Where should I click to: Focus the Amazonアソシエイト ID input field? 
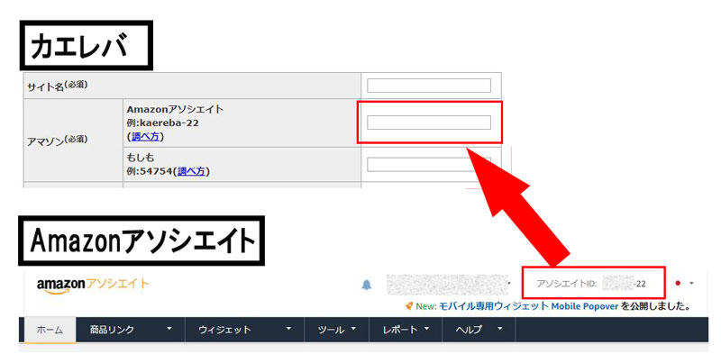[x=429, y=123]
